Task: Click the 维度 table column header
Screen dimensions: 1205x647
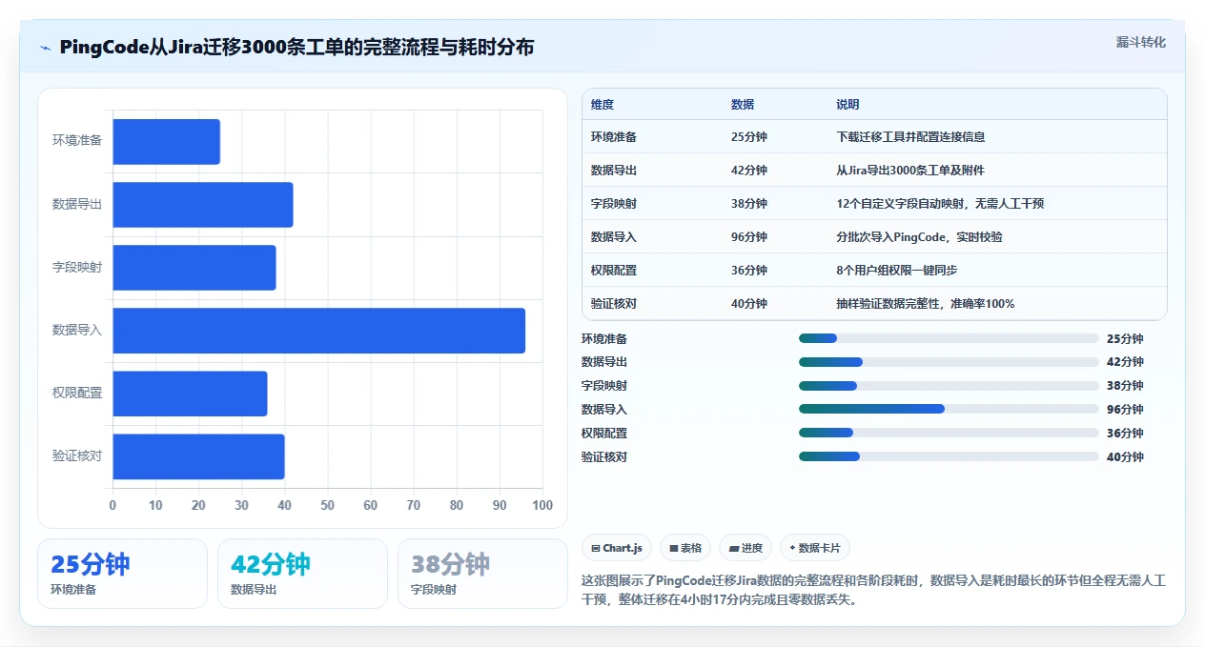Action: click(602, 105)
